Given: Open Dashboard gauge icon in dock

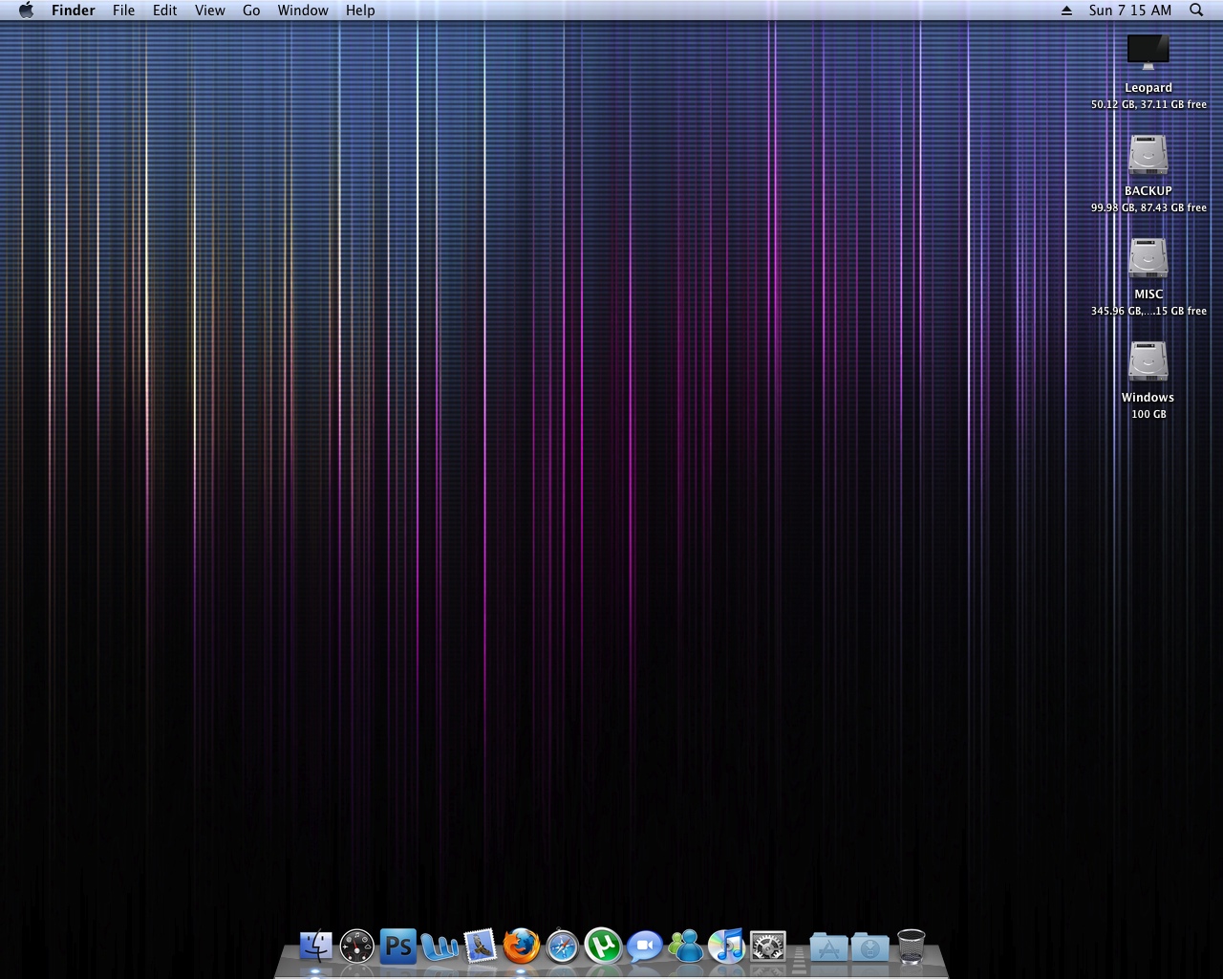Looking at the screenshot, I should click(x=356, y=946).
